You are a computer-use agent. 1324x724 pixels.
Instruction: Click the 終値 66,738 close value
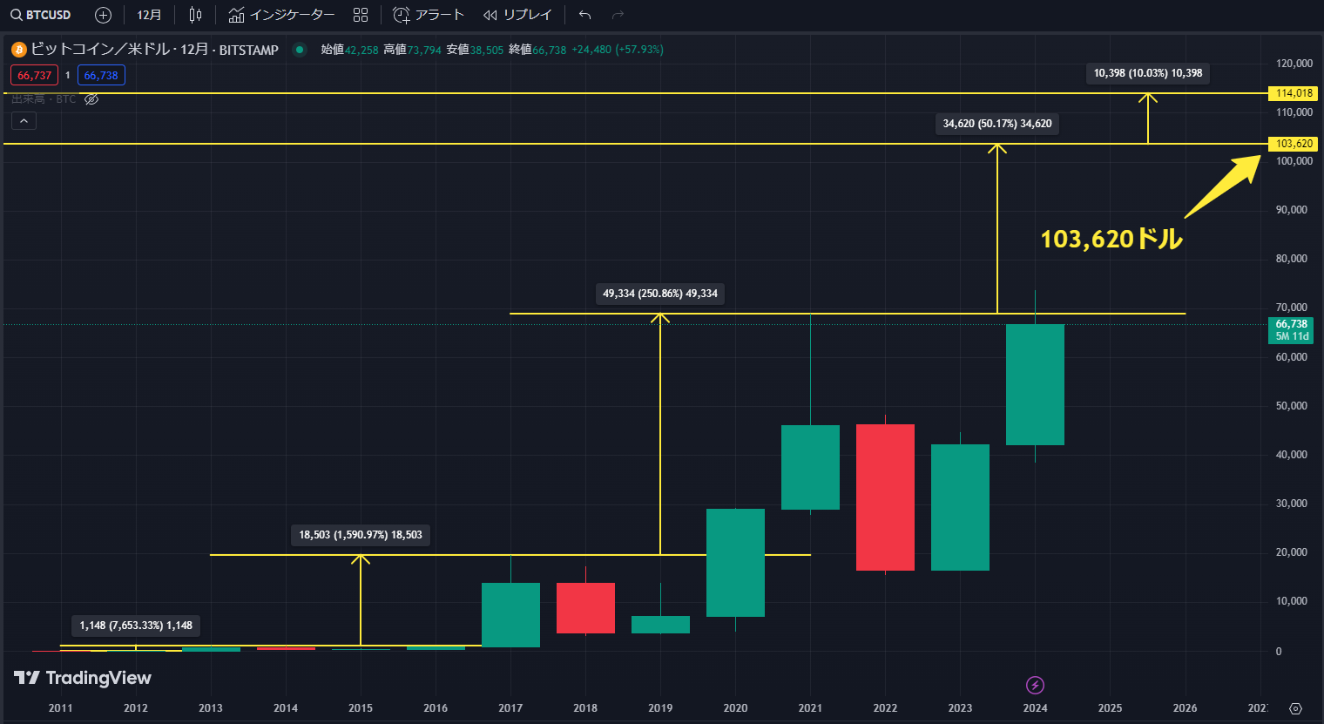tap(537, 50)
